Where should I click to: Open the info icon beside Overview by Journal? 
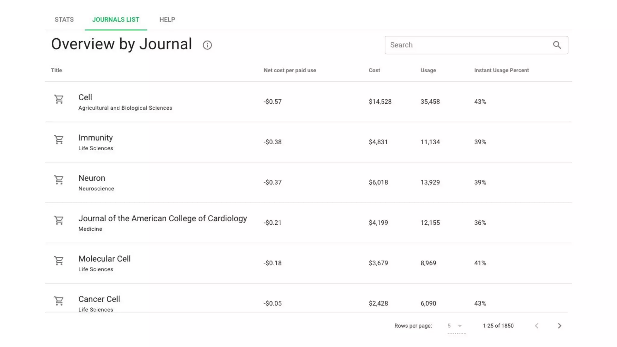[207, 45]
